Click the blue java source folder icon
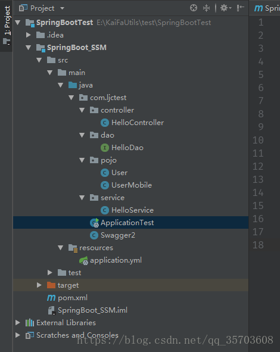Image resolution: width=280 pixels, height=352 pixels. (x=73, y=85)
